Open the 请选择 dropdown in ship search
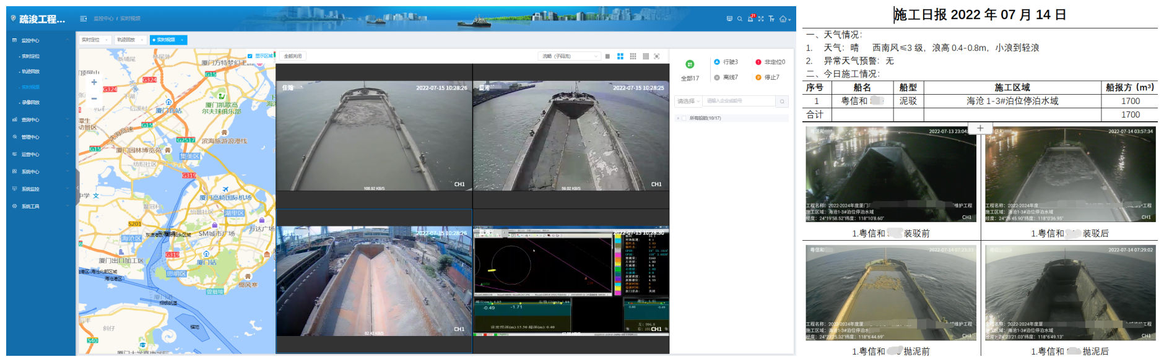The height and width of the screenshot is (362, 1164). click(688, 101)
